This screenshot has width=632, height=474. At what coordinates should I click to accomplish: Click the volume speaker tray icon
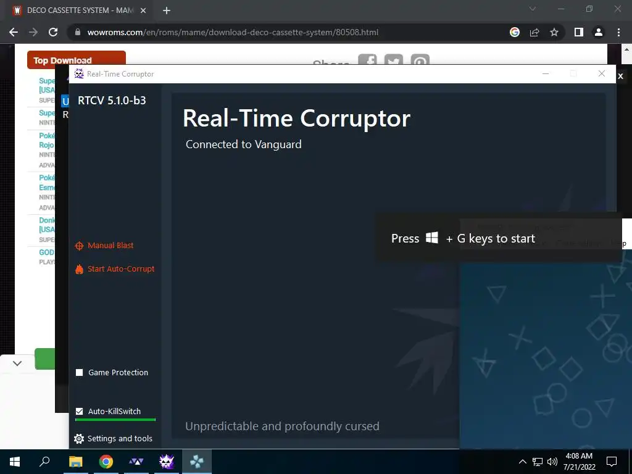552,462
